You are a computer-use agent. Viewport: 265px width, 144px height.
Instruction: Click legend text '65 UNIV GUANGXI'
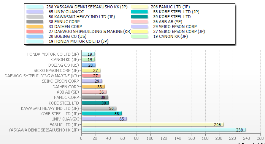point(66,12)
